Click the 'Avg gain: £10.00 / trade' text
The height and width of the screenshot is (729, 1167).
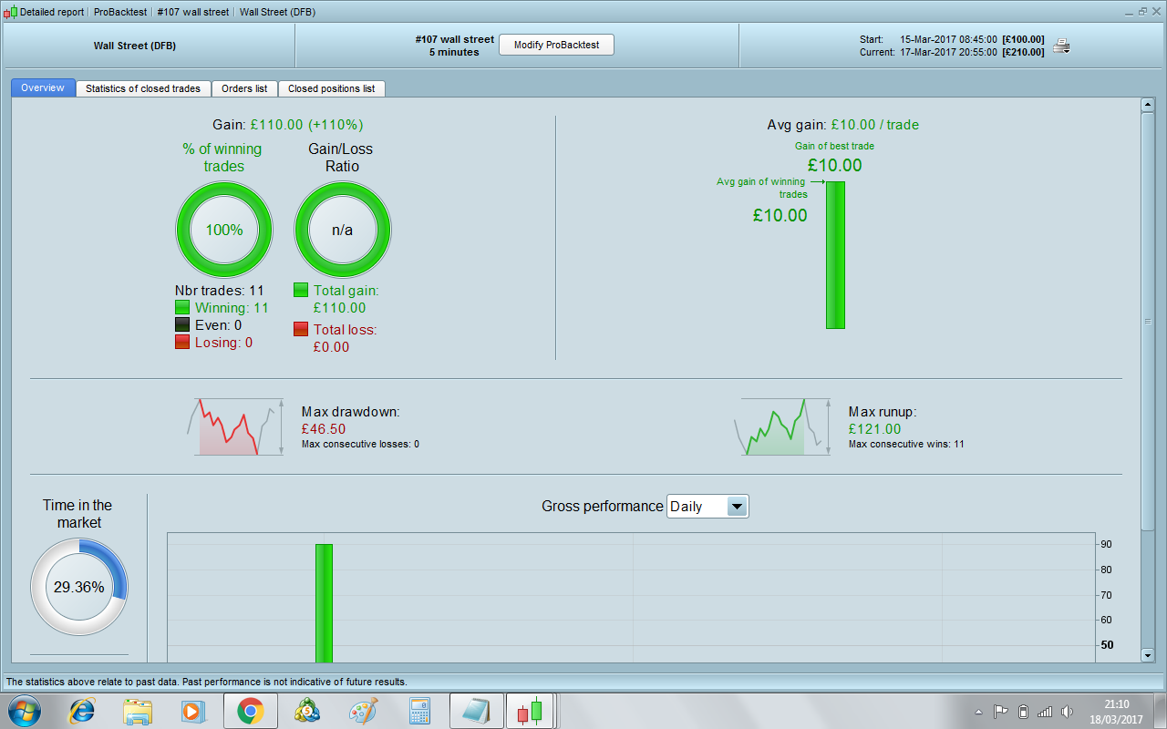843,125
